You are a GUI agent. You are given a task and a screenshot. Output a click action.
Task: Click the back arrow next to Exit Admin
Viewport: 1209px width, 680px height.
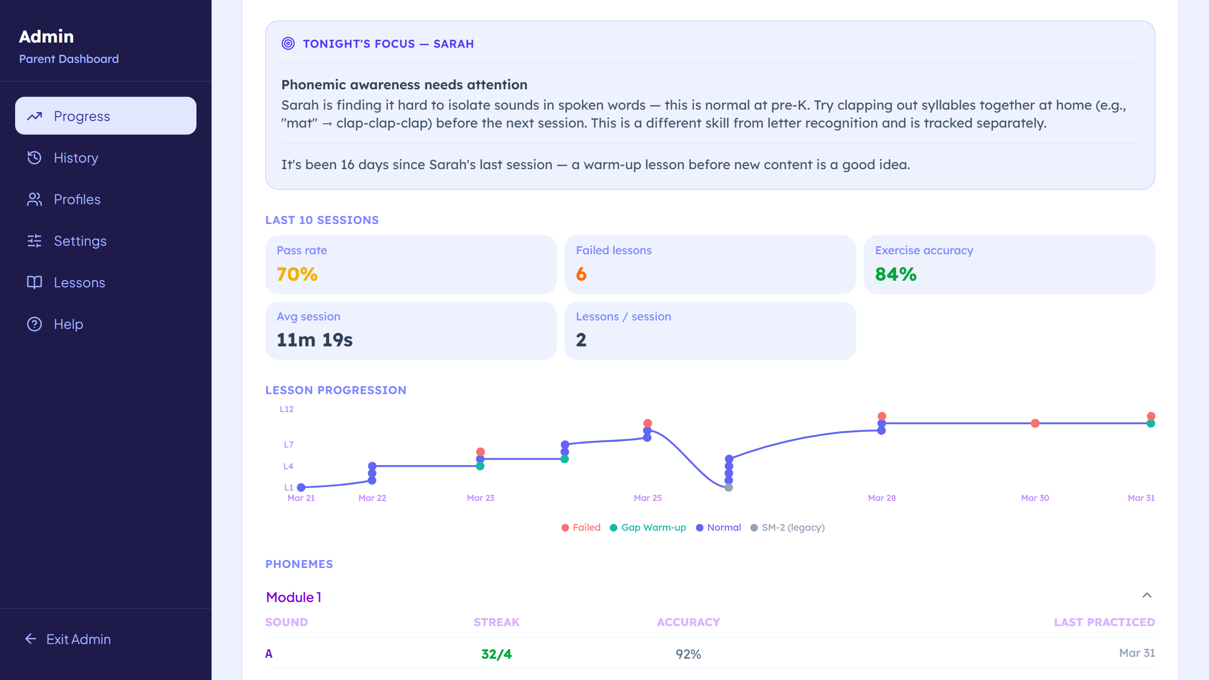coord(30,639)
